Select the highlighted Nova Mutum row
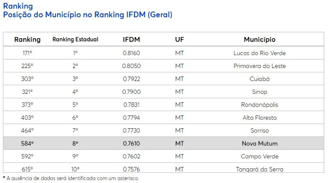The width and height of the screenshot is (328, 183). click(163, 144)
